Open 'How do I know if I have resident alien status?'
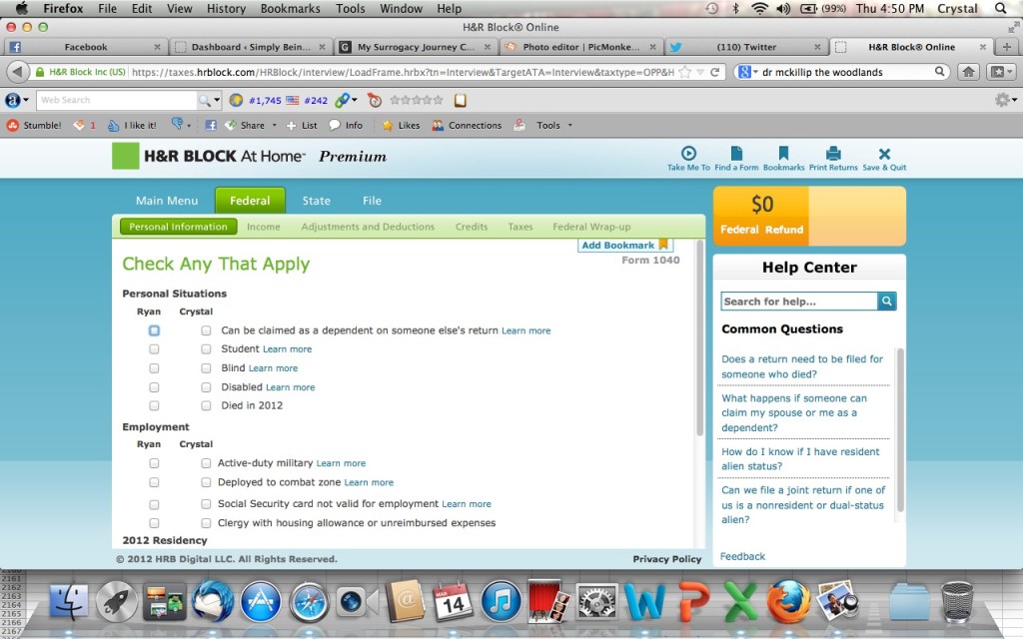The image size is (1023, 639). point(800,459)
